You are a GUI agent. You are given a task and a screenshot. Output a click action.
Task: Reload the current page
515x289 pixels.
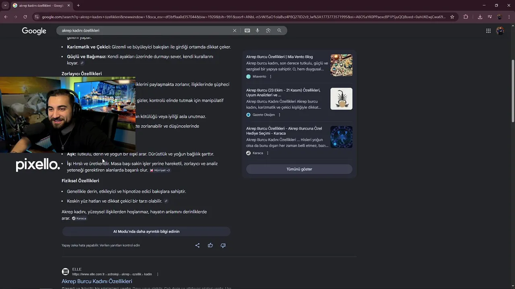[x=25, y=17]
